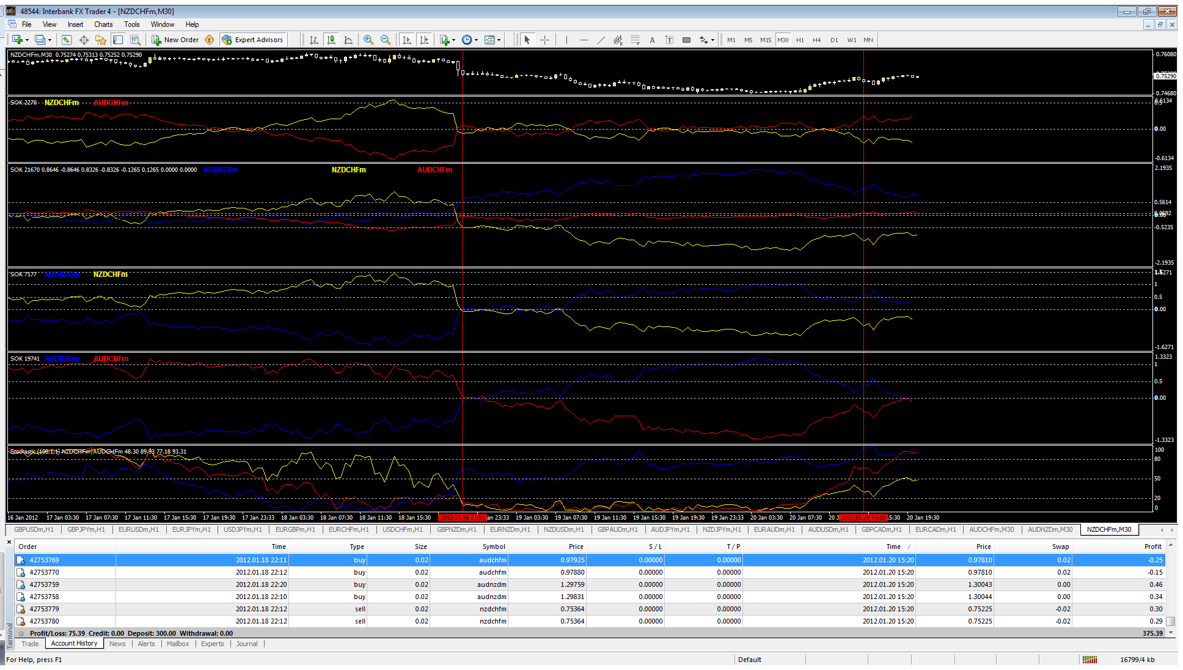Switch timeframe to M5
The image size is (1183, 670).
tap(748, 40)
